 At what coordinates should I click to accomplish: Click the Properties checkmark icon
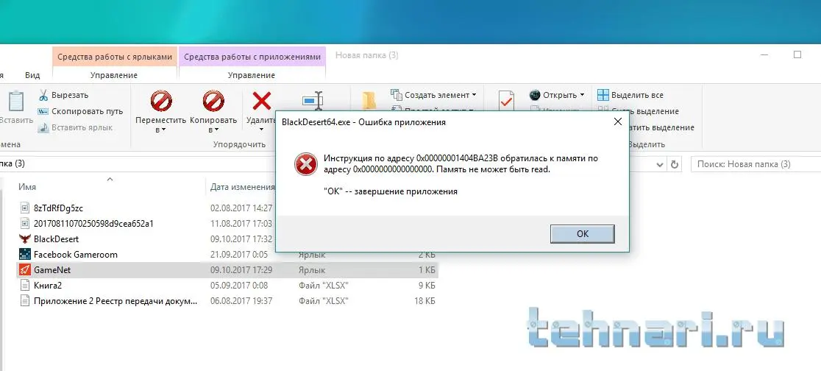point(506,100)
